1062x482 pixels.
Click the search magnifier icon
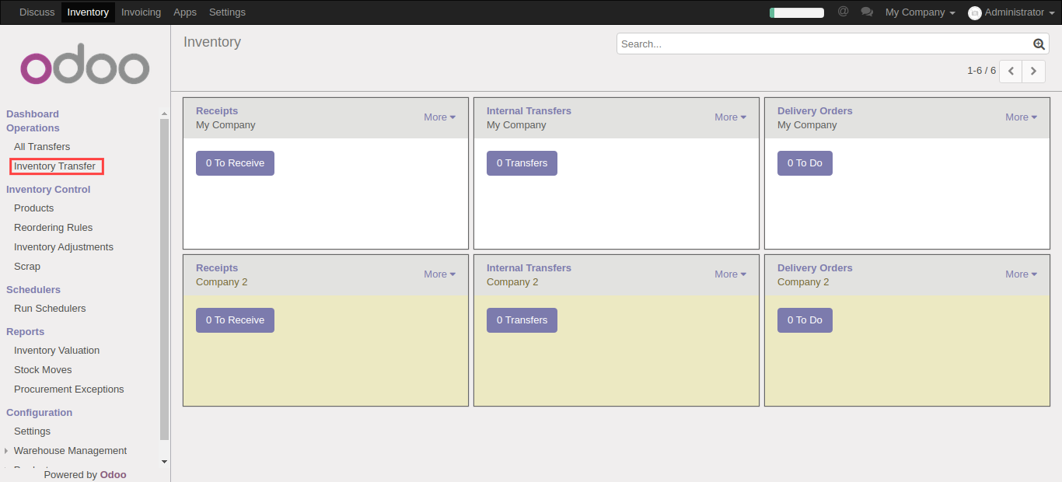click(1039, 44)
